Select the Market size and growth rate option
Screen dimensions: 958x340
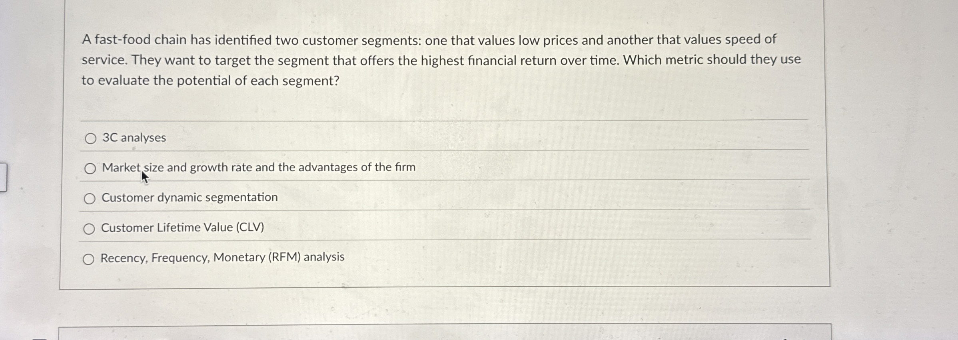pos(91,168)
